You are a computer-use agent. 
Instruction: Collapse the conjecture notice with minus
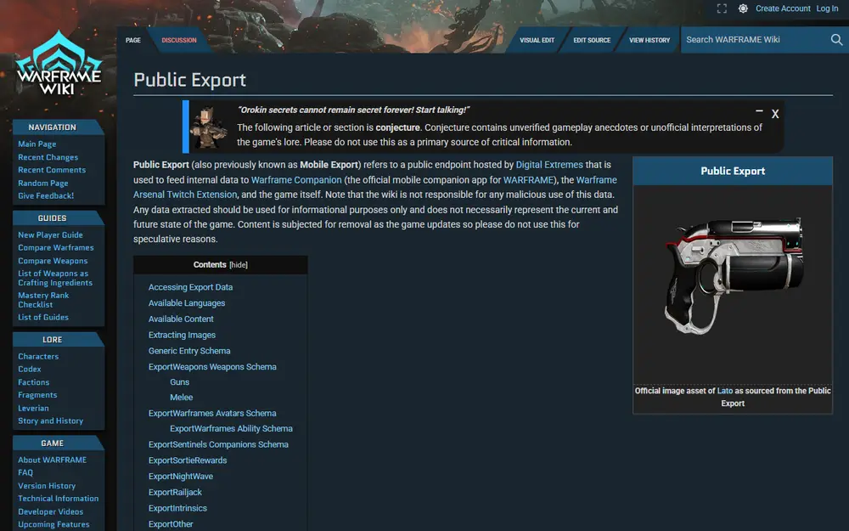click(759, 111)
